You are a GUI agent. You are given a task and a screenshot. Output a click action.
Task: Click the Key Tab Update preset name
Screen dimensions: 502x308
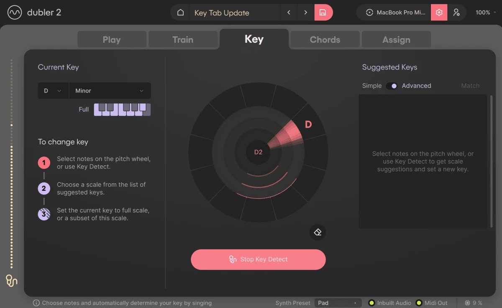(222, 13)
